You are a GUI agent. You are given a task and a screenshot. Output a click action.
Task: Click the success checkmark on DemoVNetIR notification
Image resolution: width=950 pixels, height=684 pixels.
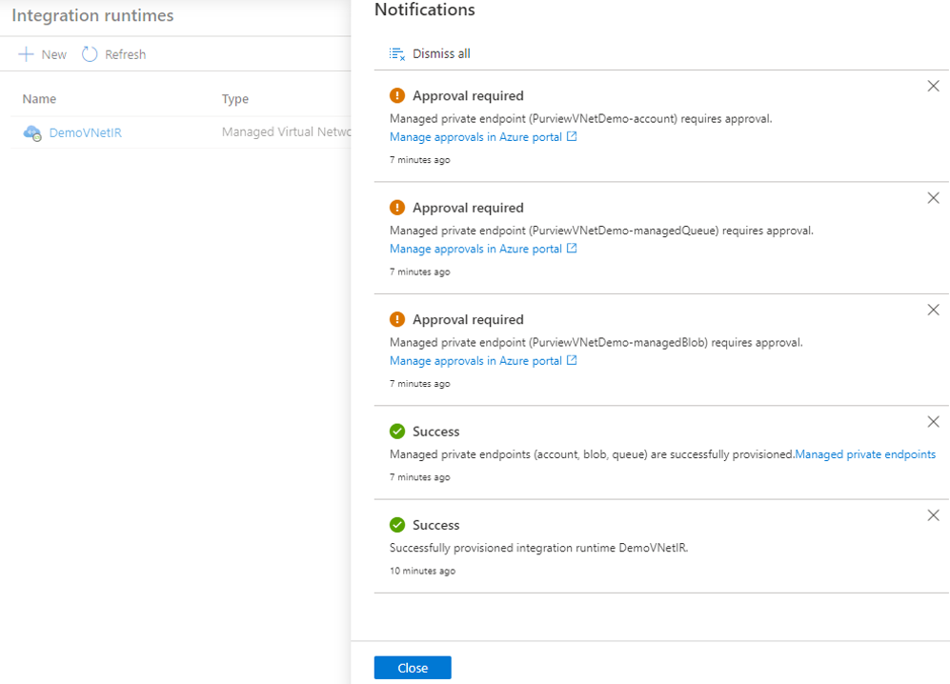pos(397,525)
